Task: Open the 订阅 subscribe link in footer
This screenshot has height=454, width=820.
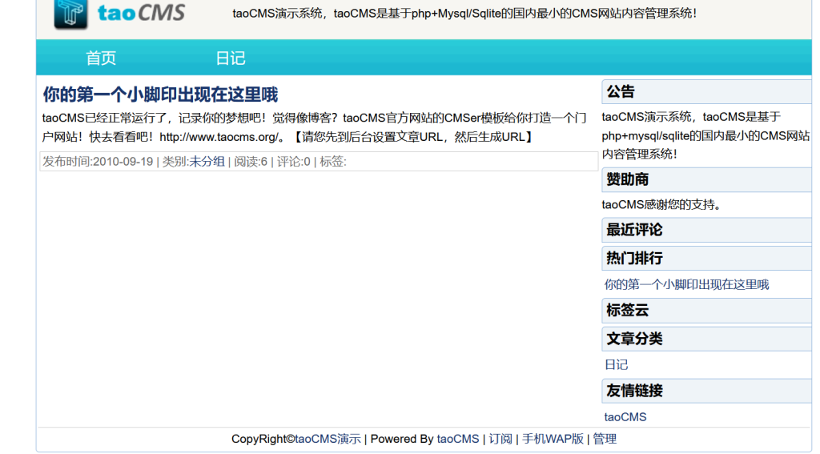Action: coord(500,439)
